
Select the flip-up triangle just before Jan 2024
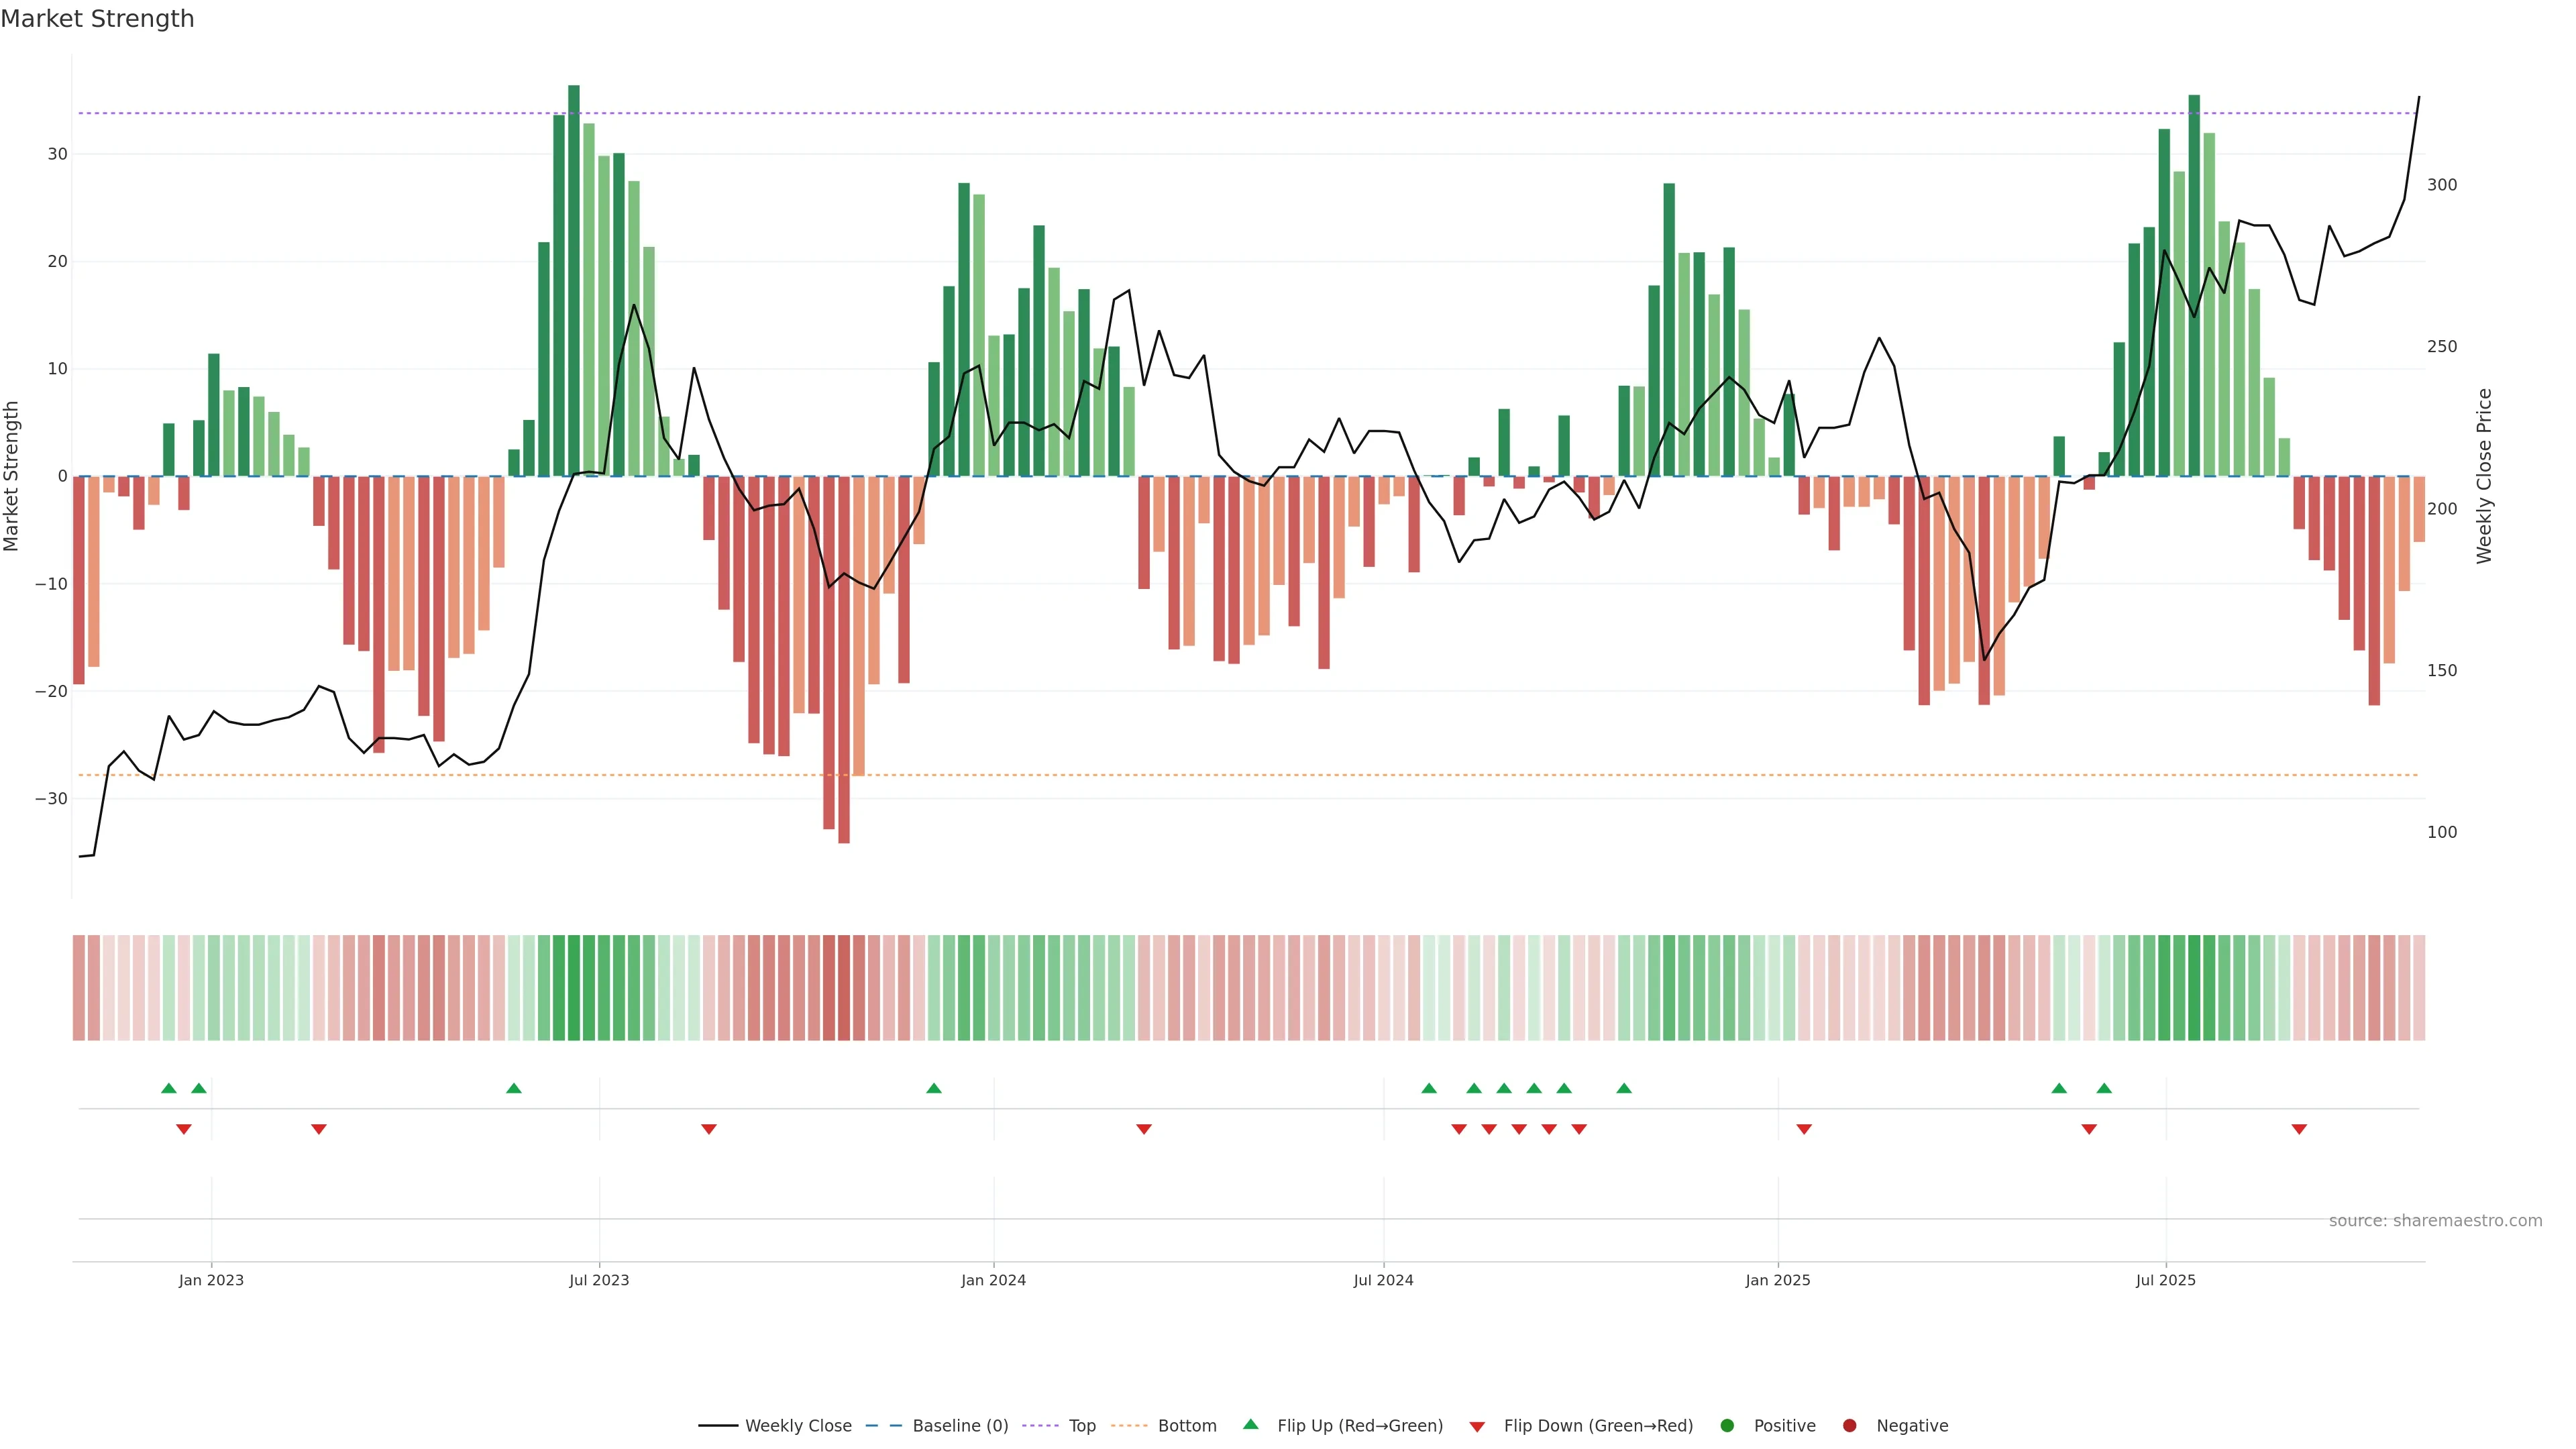tap(934, 1088)
